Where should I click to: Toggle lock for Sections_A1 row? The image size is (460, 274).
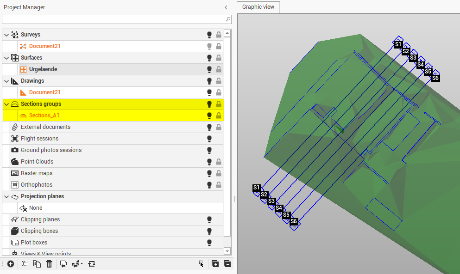pyautogui.click(x=218, y=116)
